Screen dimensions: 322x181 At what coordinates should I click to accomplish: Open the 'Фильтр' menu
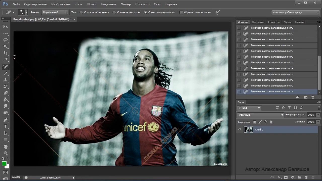coord(126,4)
